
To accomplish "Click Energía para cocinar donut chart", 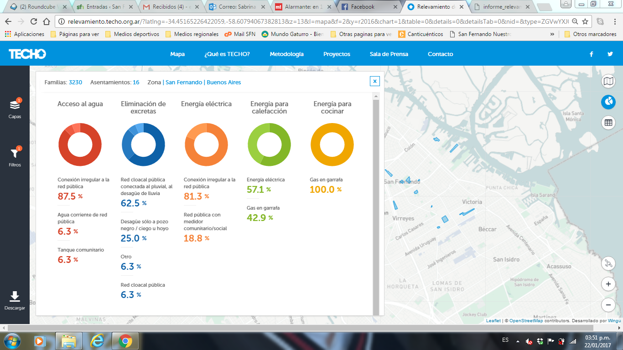I will tap(332, 144).
